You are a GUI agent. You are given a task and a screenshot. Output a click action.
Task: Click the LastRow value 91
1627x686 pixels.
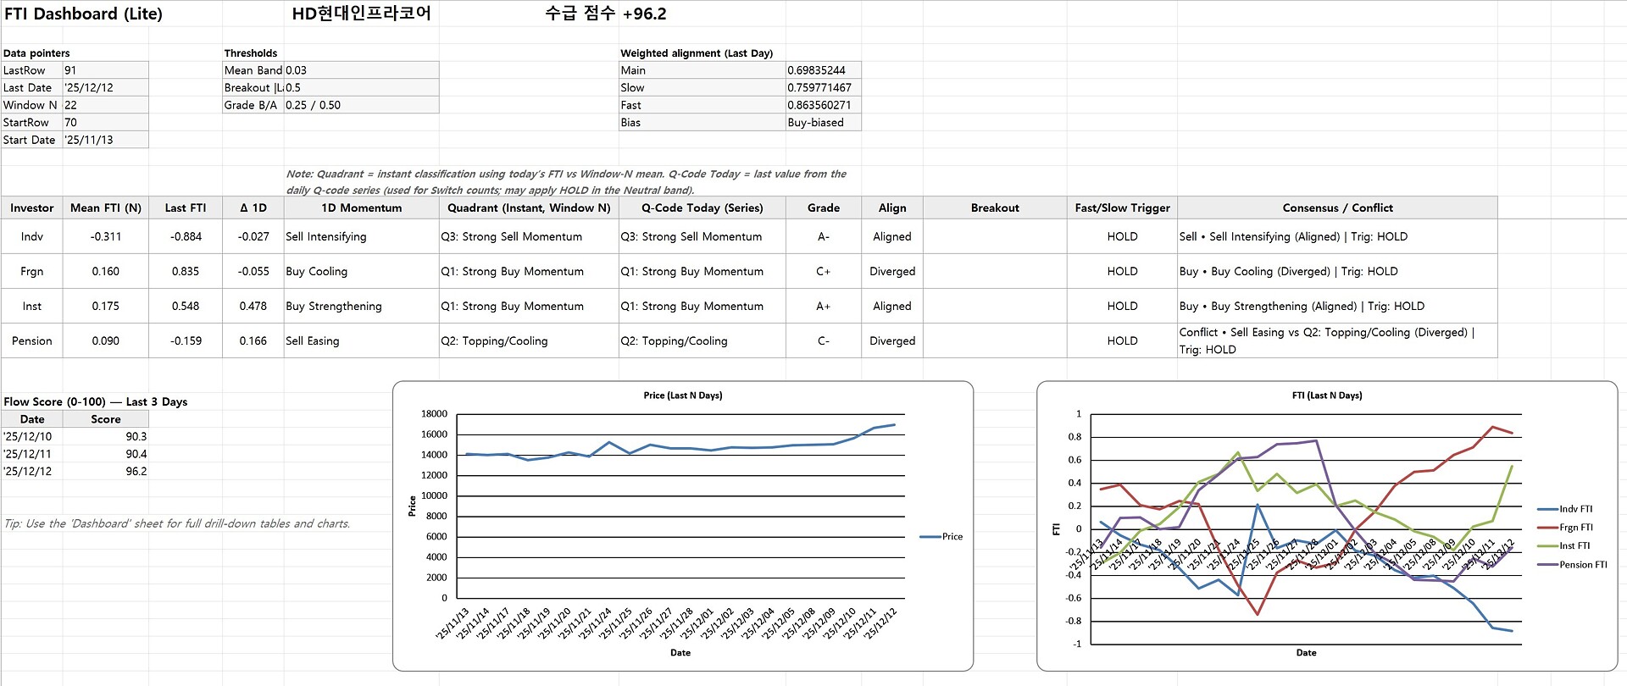(106, 70)
